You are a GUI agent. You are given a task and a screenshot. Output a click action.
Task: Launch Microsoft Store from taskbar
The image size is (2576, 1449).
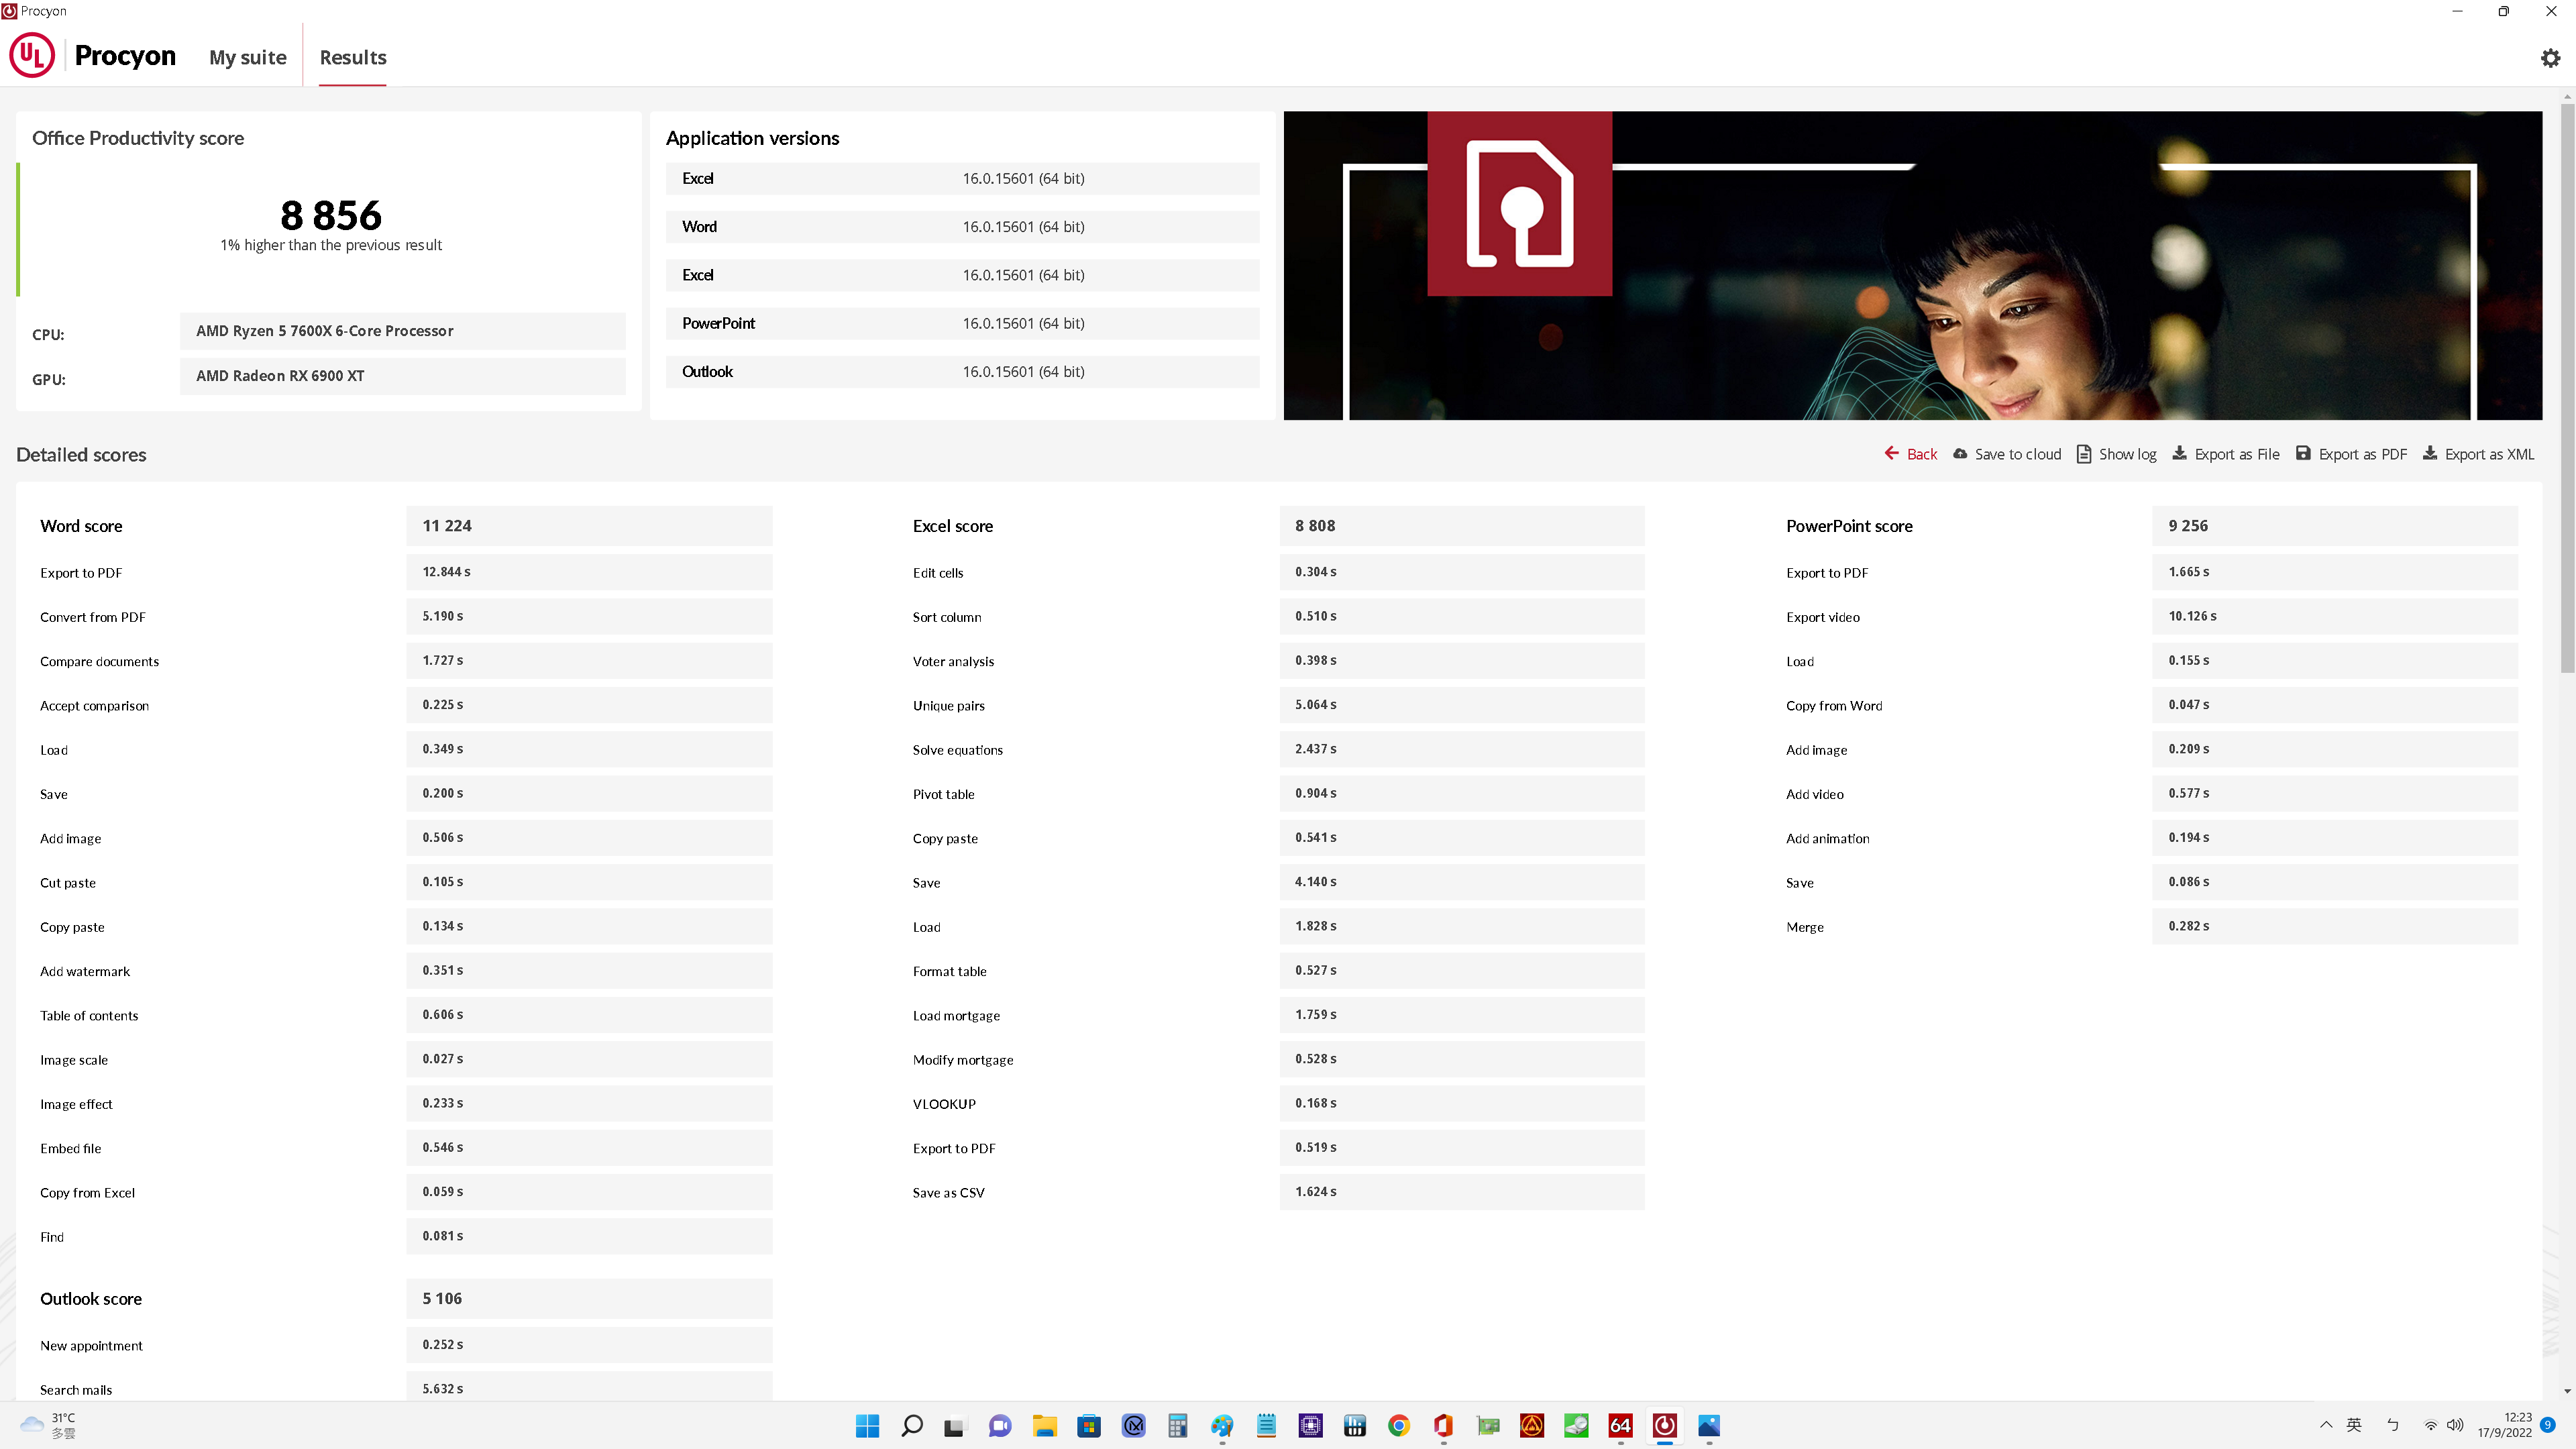click(x=1088, y=1425)
